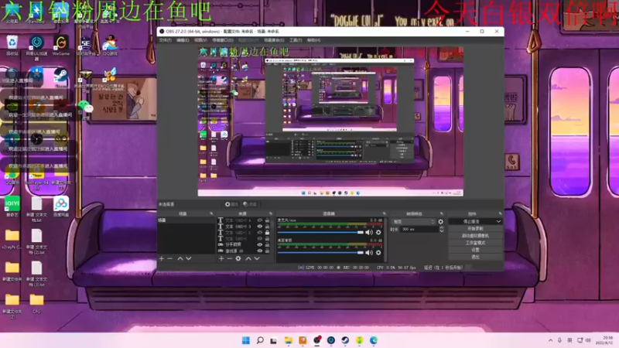Add a new source with the plus button
The height and width of the screenshot is (348, 619).
221,258
